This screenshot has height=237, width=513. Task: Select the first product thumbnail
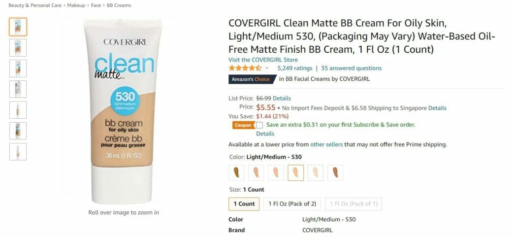coord(18,27)
